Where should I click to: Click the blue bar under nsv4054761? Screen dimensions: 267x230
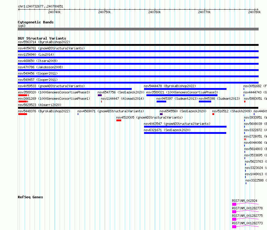coord(138,51)
